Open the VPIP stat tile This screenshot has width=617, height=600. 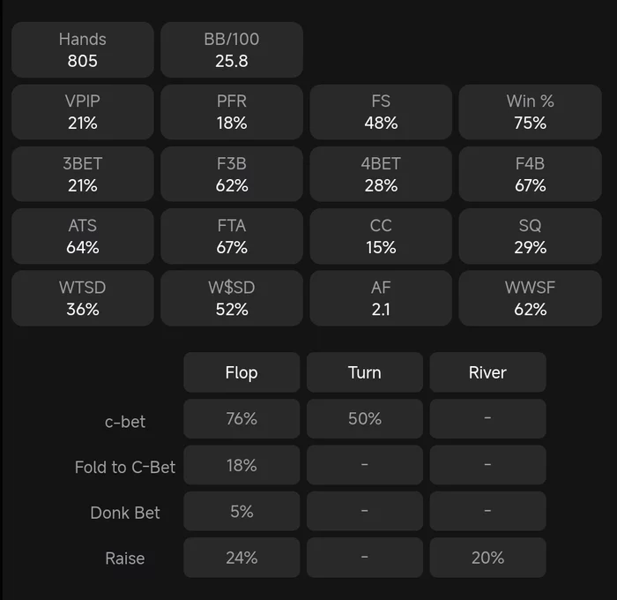click(x=83, y=112)
